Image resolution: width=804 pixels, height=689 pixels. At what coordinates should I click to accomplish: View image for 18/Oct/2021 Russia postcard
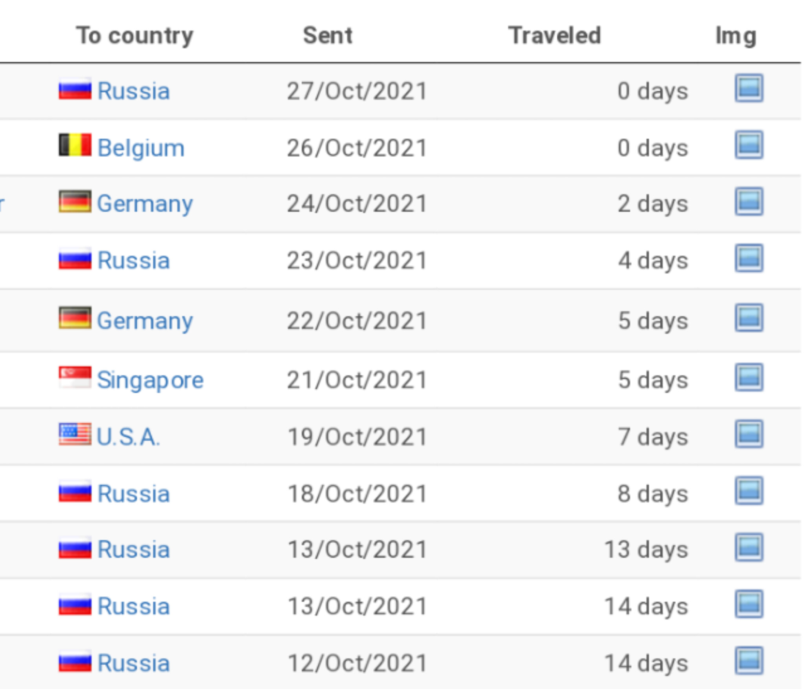tap(749, 491)
